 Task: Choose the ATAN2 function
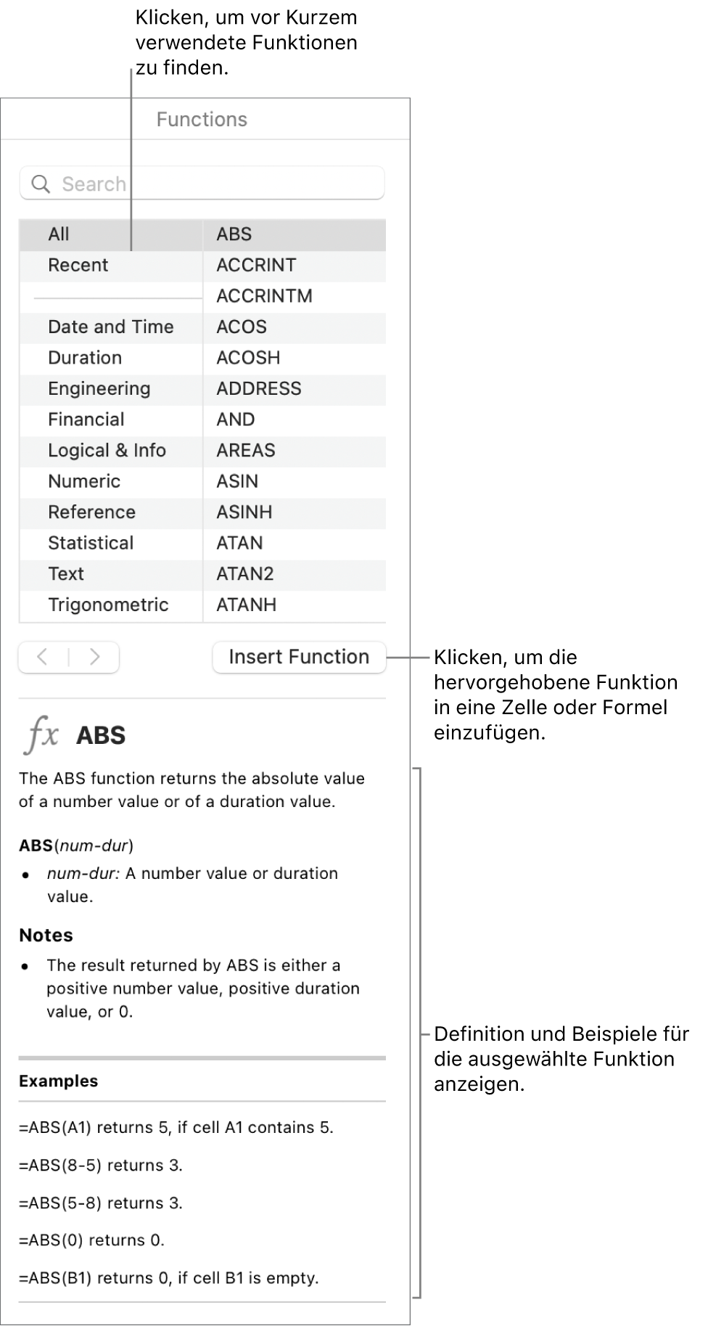tap(245, 574)
